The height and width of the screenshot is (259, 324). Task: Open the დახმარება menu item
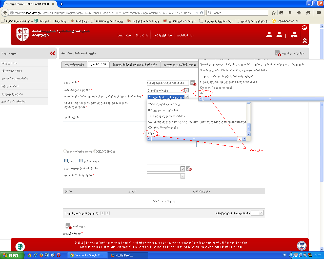(185, 35)
